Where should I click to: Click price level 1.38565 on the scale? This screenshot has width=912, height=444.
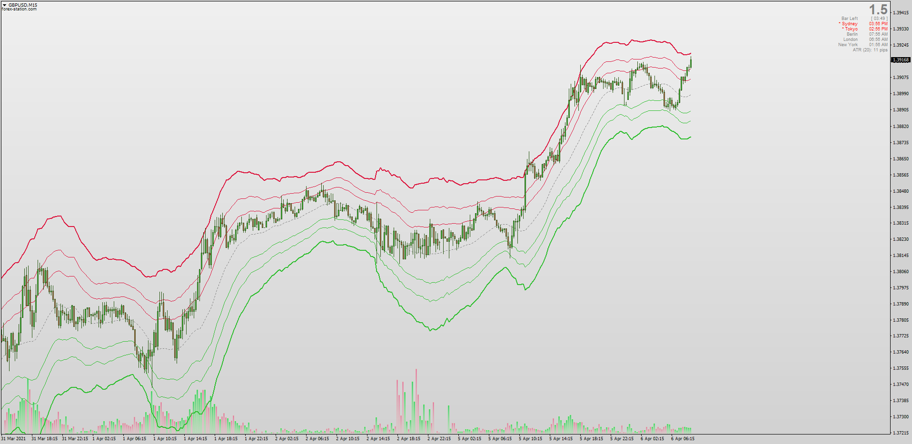click(901, 175)
